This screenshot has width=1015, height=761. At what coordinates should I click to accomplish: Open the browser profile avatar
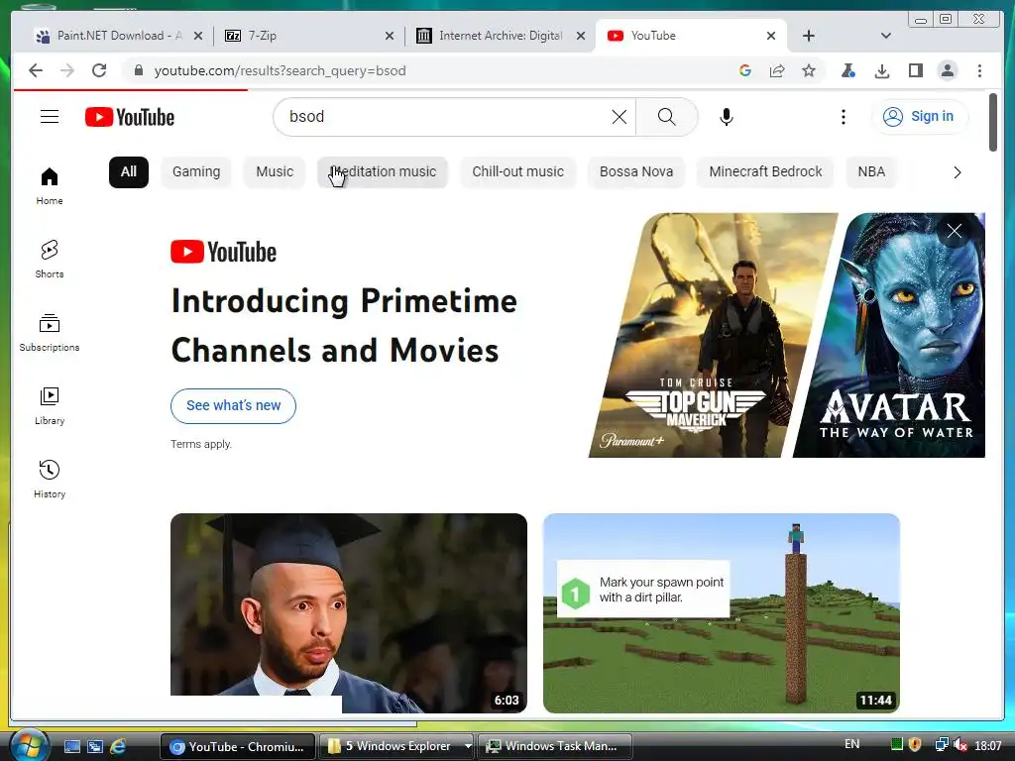pos(947,70)
